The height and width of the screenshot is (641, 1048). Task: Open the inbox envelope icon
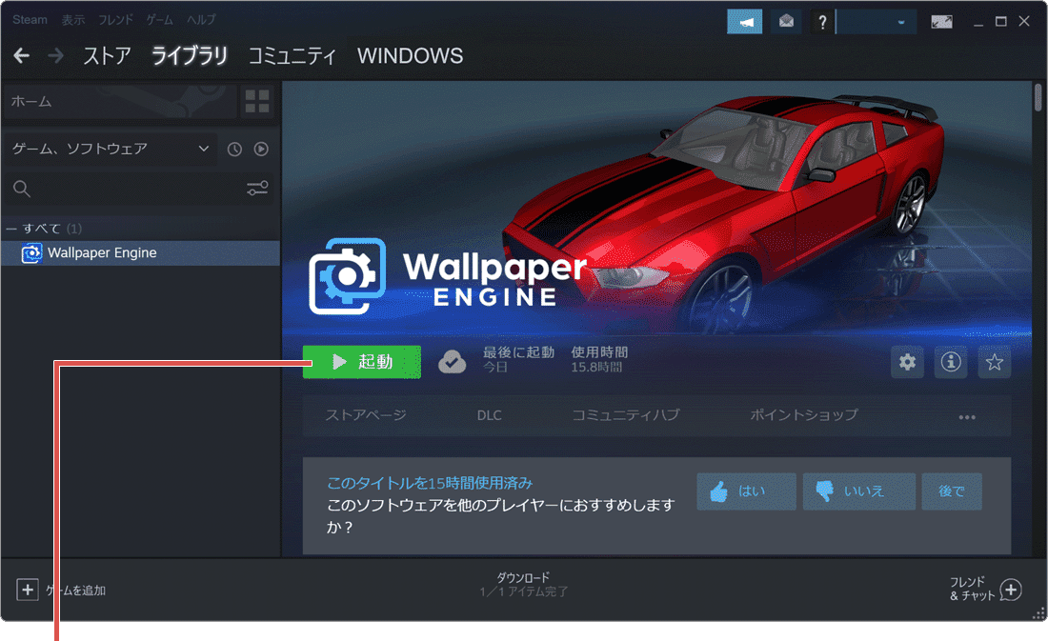coord(786,22)
